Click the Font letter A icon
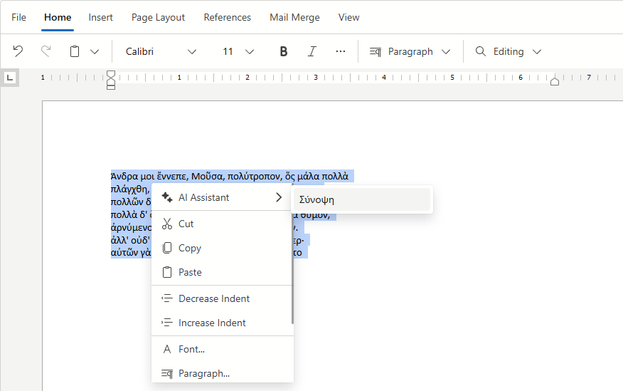623x391 pixels. pos(167,349)
